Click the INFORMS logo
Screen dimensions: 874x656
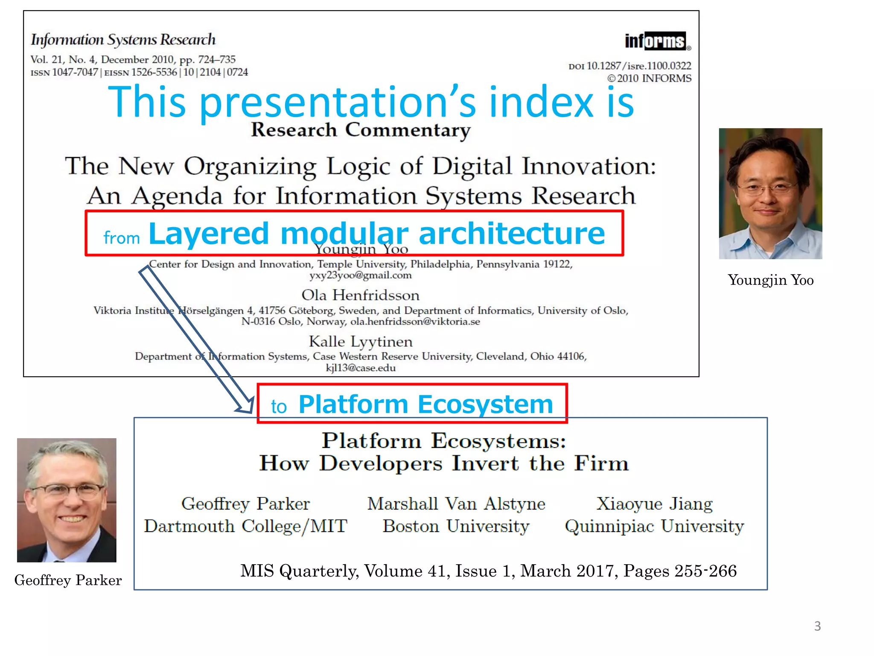[x=657, y=41]
